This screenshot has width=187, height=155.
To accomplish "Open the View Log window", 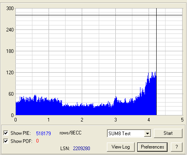I will tap(121, 147).
